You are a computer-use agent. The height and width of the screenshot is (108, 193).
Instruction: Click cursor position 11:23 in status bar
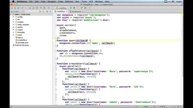coord(146,106)
